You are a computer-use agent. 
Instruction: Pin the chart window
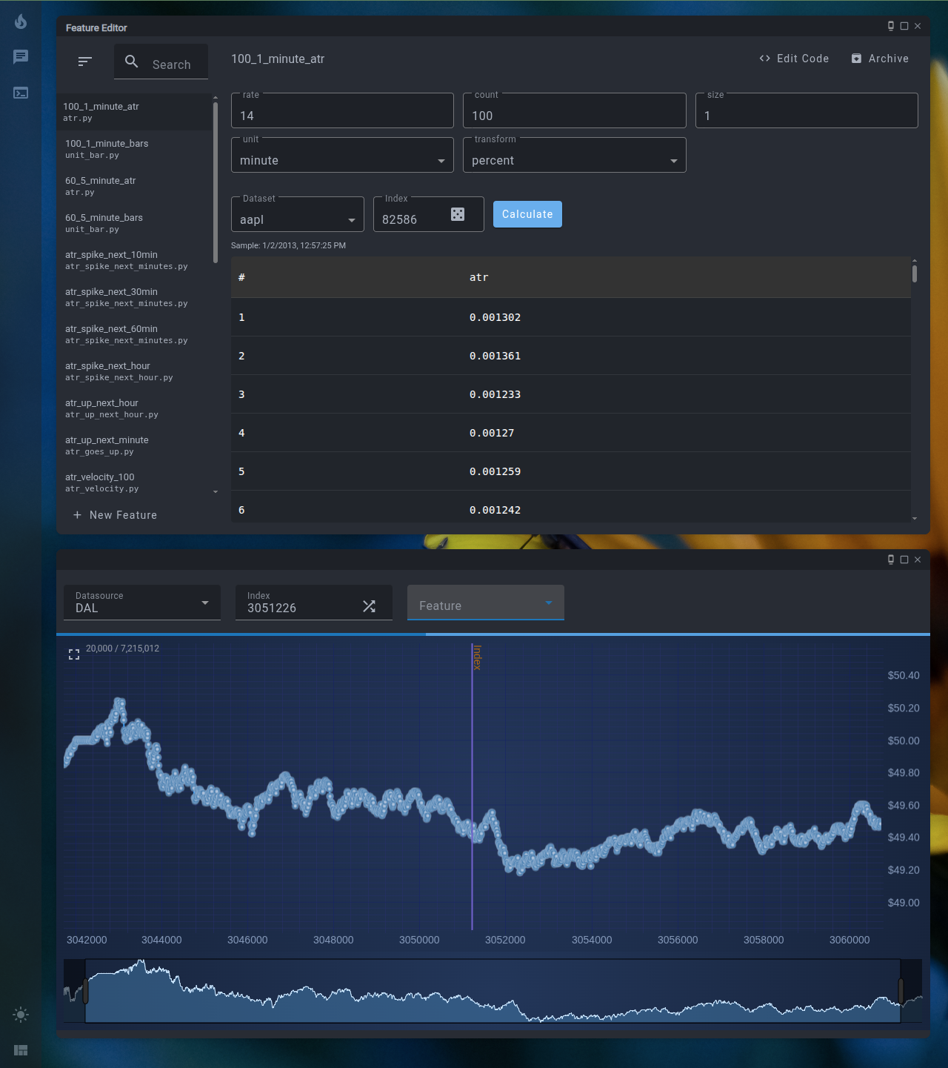coord(891,560)
